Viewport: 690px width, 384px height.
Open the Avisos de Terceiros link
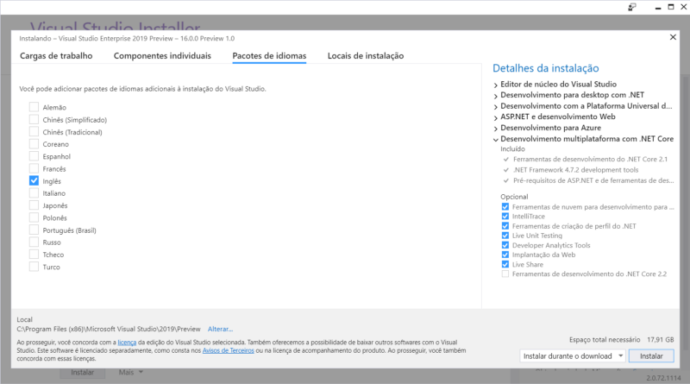point(228,350)
